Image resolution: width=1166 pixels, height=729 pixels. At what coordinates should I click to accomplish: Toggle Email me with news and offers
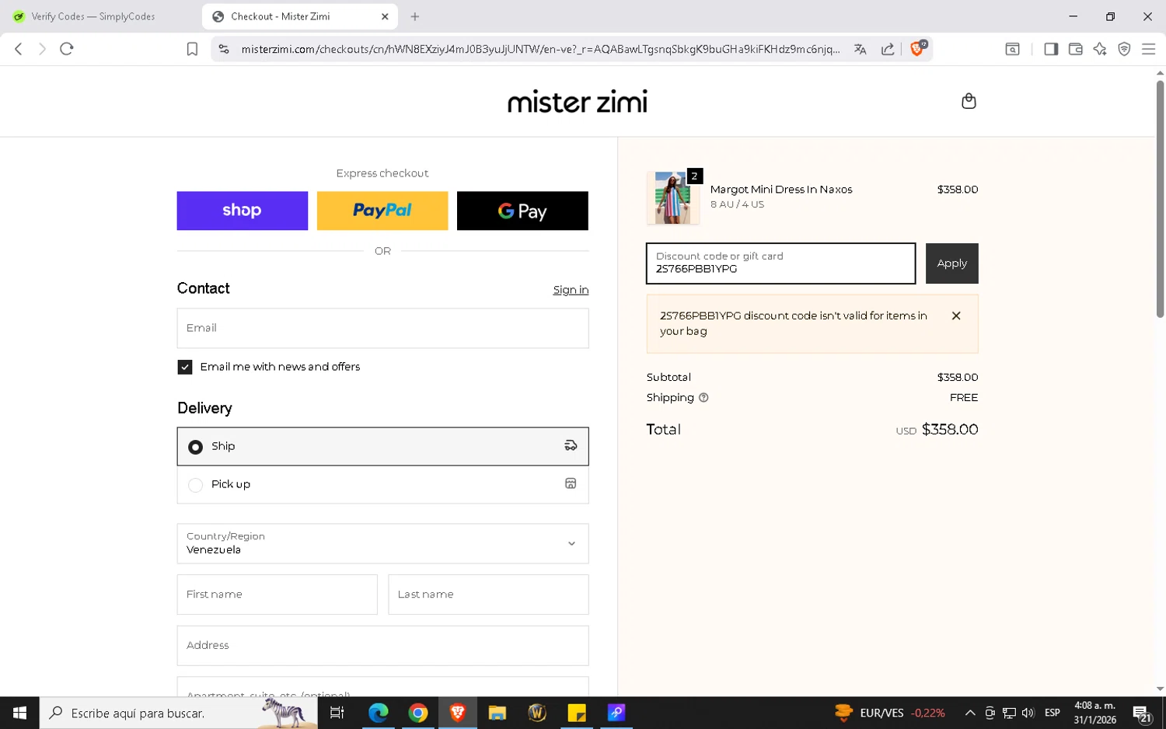(x=185, y=367)
